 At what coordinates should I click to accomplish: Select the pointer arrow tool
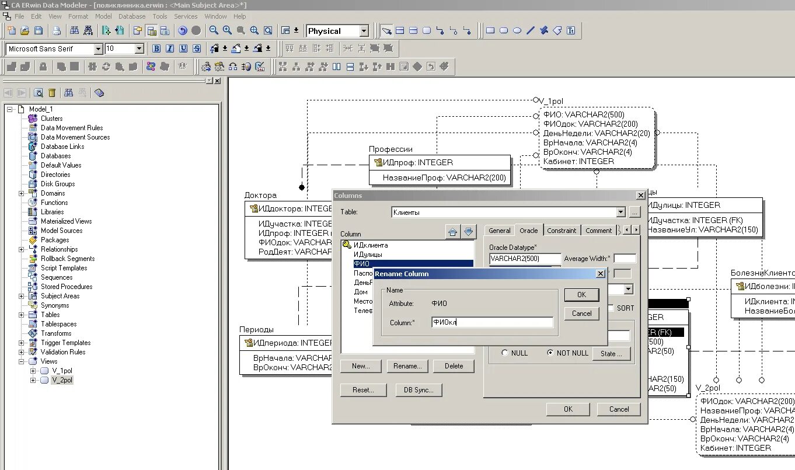click(x=386, y=30)
